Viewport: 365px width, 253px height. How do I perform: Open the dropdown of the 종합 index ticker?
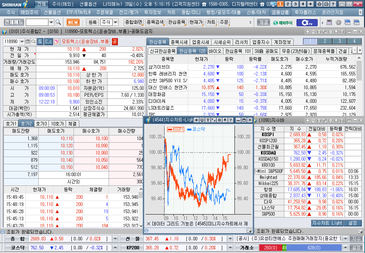tap(115, 239)
